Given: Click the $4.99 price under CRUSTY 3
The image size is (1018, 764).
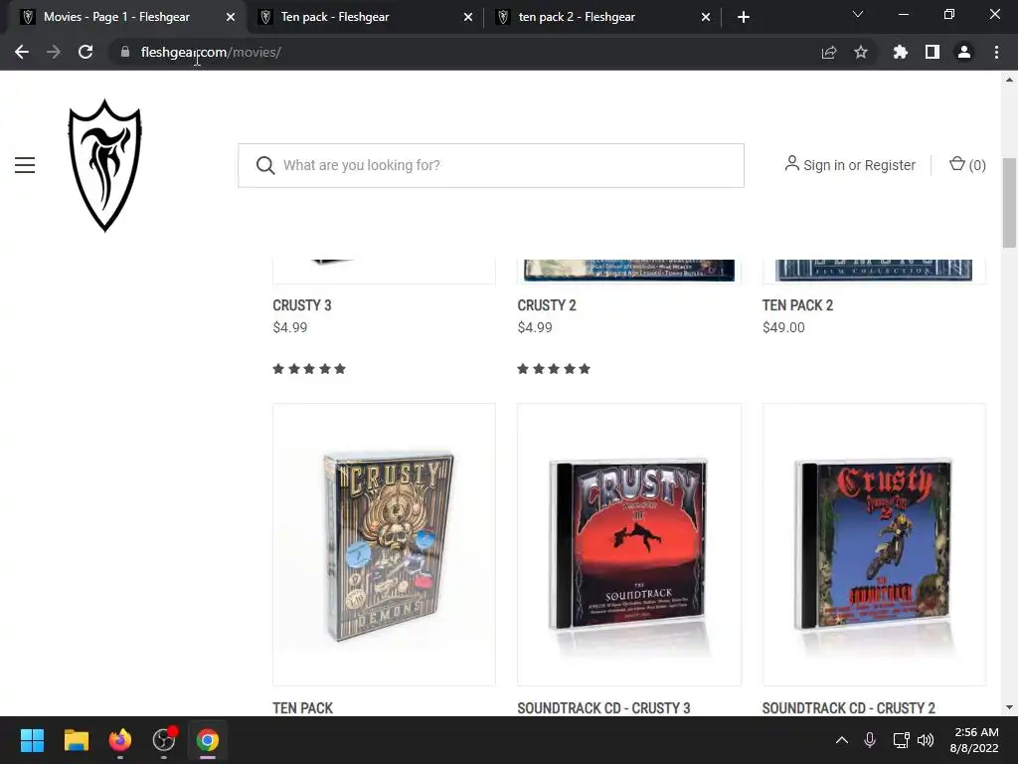Looking at the screenshot, I should point(290,327).
